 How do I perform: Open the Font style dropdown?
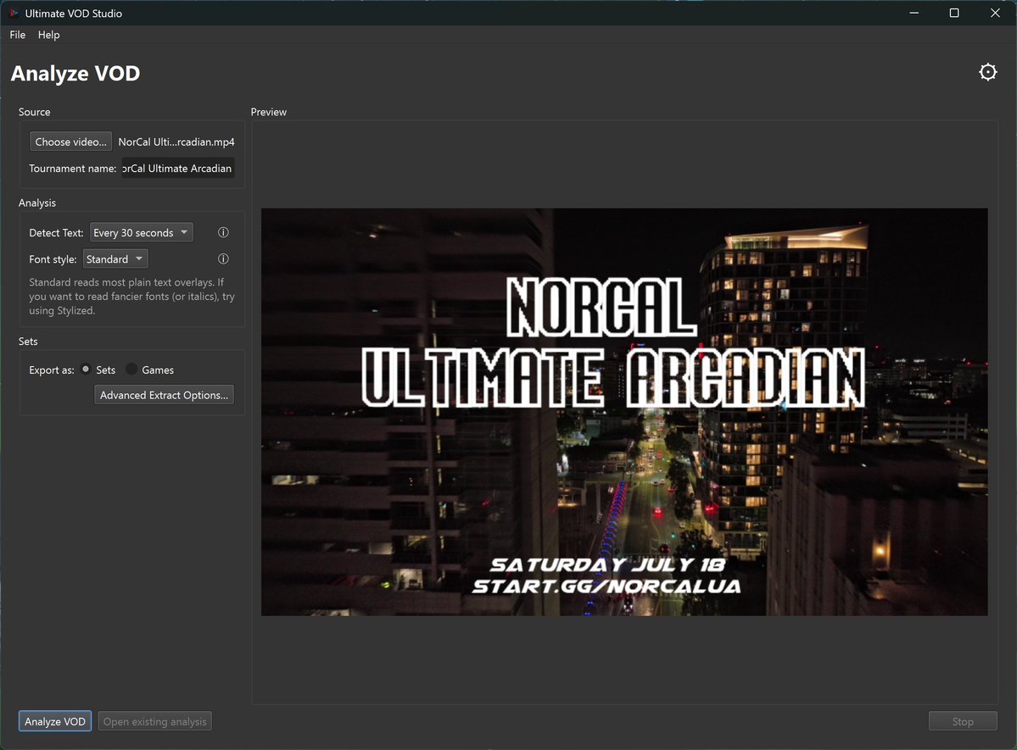(115, 259)
